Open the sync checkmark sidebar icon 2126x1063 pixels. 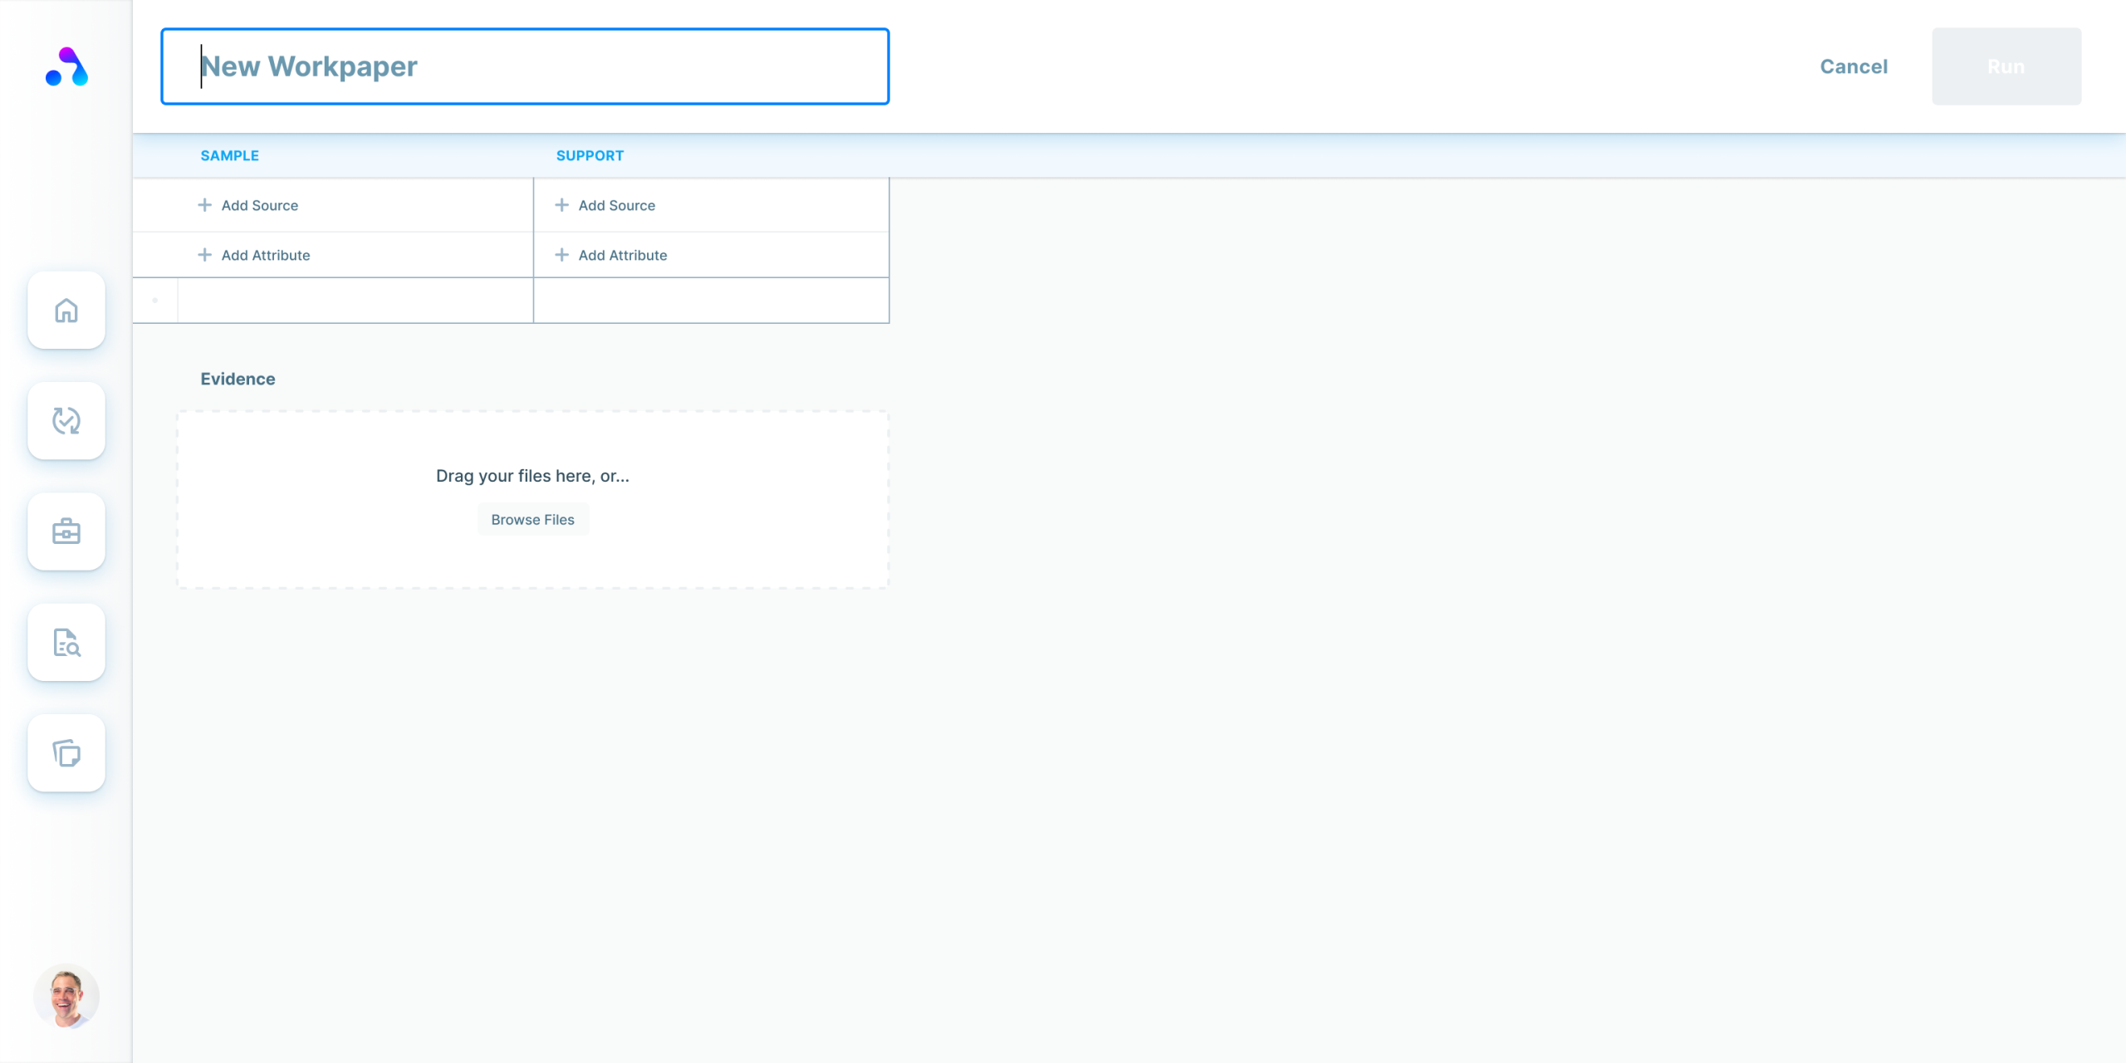[66, 421]
